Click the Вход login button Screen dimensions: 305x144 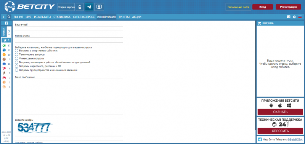click(263, 7)
